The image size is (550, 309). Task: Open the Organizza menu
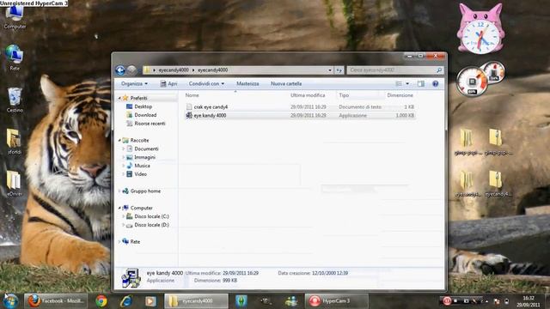coord(134,84)
